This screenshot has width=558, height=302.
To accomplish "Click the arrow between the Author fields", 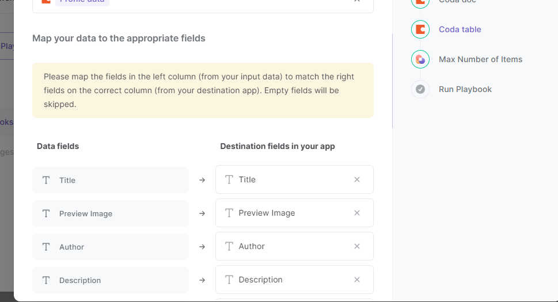I will coord(202,247).
